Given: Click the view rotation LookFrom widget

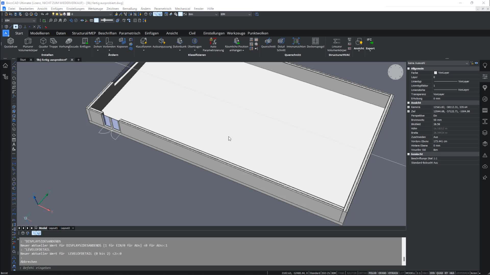Looking at the screenshot, I should (395, 72).
